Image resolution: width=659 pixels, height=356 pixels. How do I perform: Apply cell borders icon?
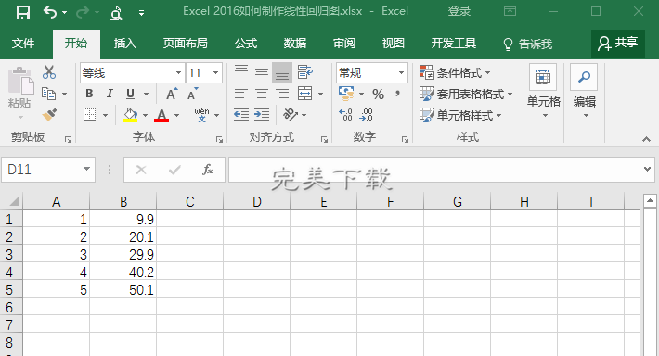pos(89,115)
